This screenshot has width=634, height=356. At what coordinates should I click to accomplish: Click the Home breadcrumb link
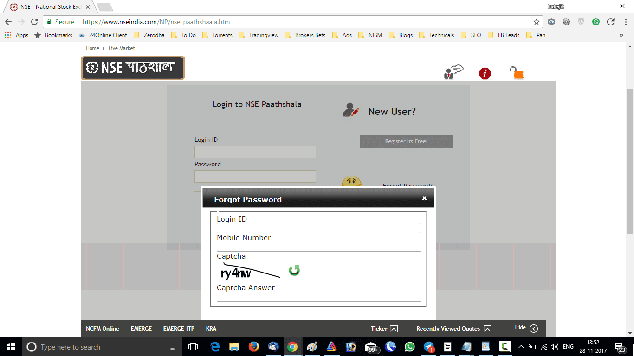click(92, 48)
